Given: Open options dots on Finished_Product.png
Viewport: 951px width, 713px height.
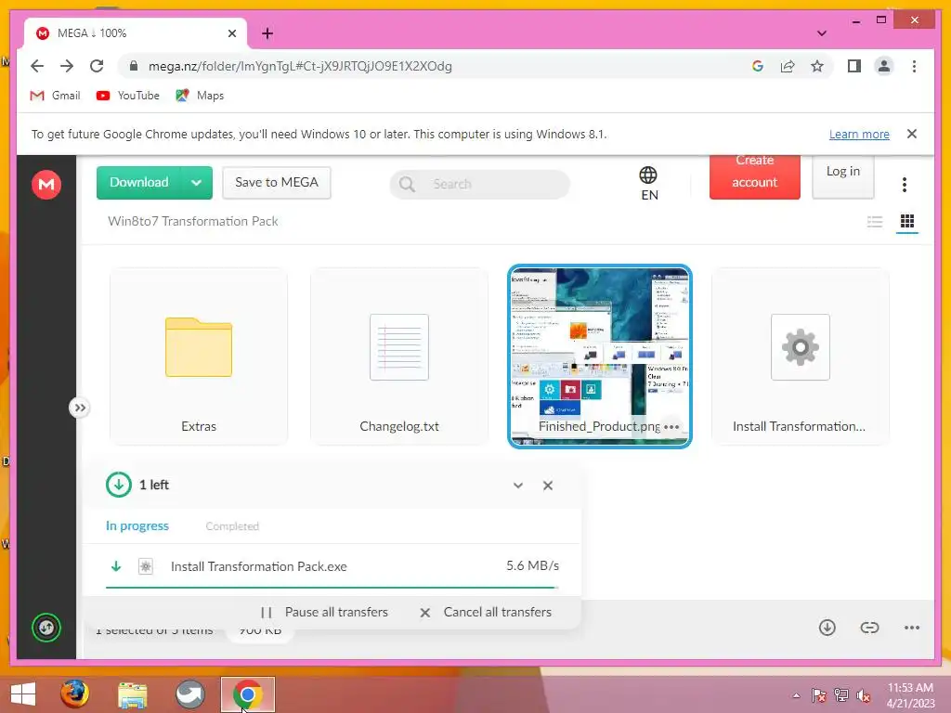Looking at the screenshot, I should pos(671,427).
